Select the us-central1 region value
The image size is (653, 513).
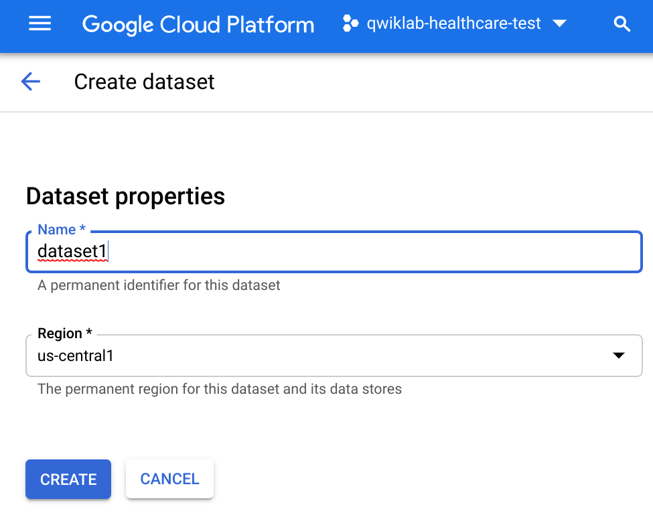click(76, 356)
